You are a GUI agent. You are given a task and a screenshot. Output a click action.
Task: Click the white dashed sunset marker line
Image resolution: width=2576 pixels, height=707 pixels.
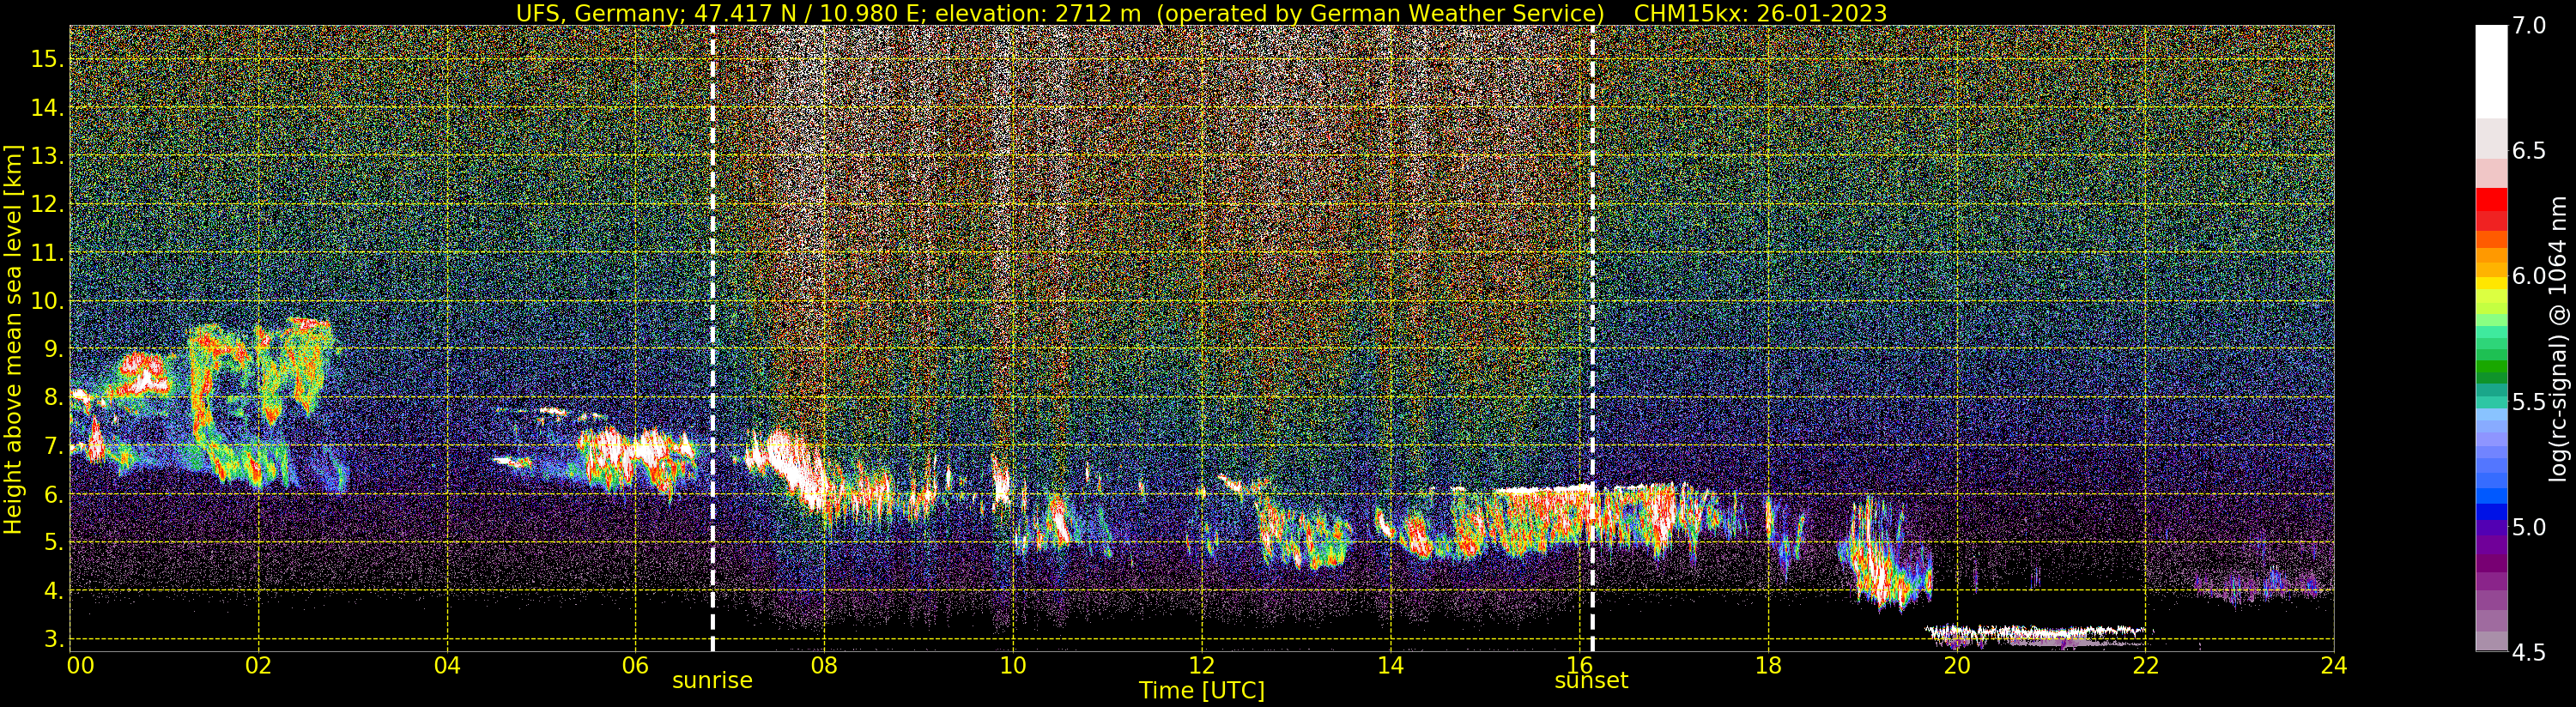(x=1592, y=338)
